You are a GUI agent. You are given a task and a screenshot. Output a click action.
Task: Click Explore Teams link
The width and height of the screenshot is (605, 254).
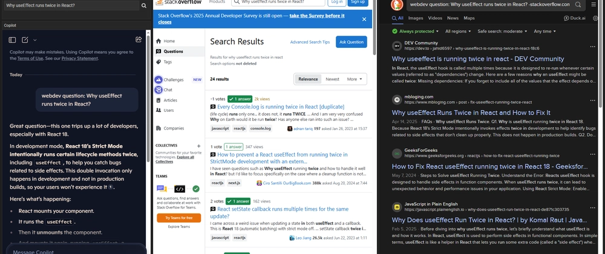(178, 227)
